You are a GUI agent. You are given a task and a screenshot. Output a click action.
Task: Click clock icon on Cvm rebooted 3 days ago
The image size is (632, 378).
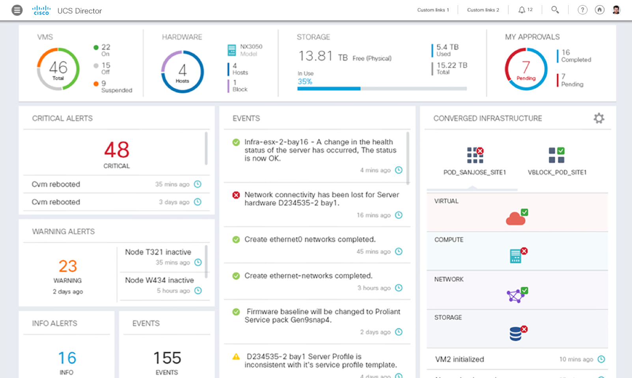point(198,202)
